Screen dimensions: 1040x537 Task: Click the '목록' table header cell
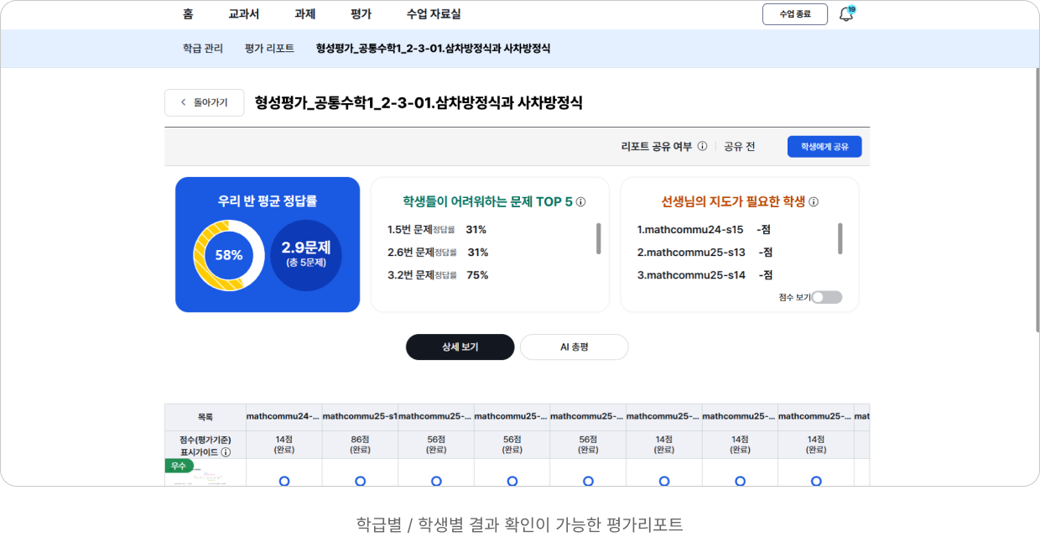click(x=205, y=417)
